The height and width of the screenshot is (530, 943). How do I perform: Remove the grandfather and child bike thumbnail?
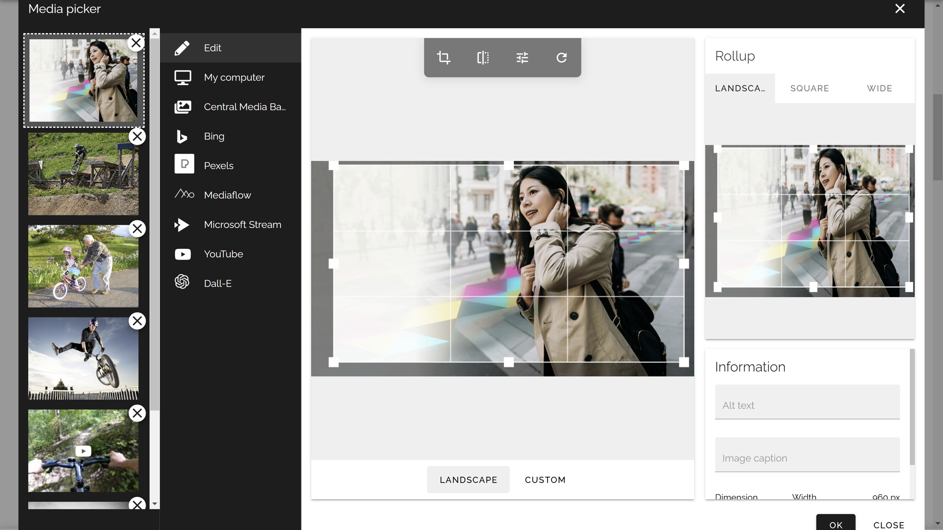[x=137, y=229]
